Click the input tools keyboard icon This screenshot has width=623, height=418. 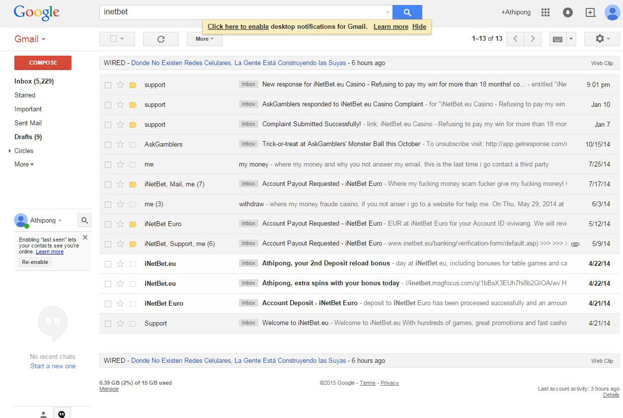point(557,39)
